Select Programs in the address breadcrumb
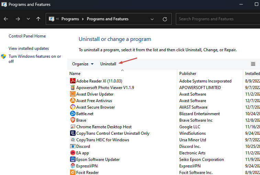The image size is (260, 175). coord(70,19)
